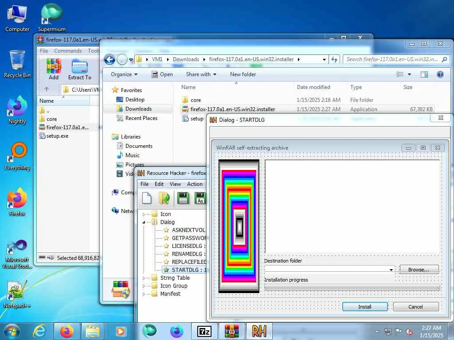Click the Cancel button in dialog preview

415,307
